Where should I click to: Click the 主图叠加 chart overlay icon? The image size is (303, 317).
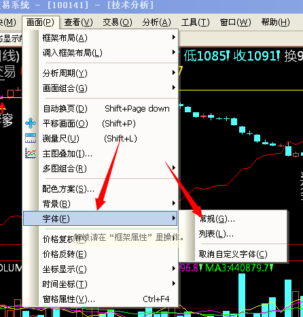tap(31, 153)
